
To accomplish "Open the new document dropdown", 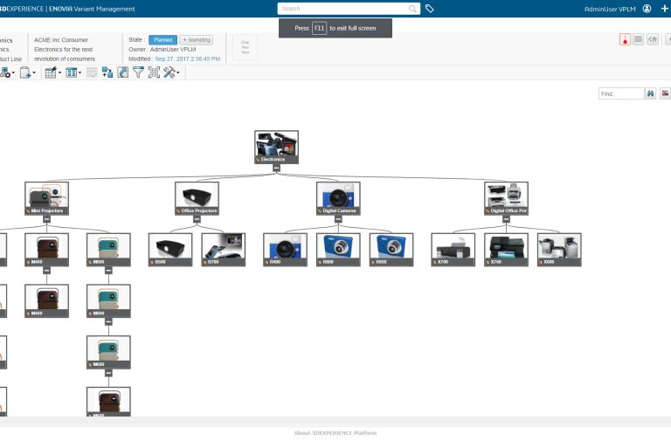I will click(x=28, y=72).
